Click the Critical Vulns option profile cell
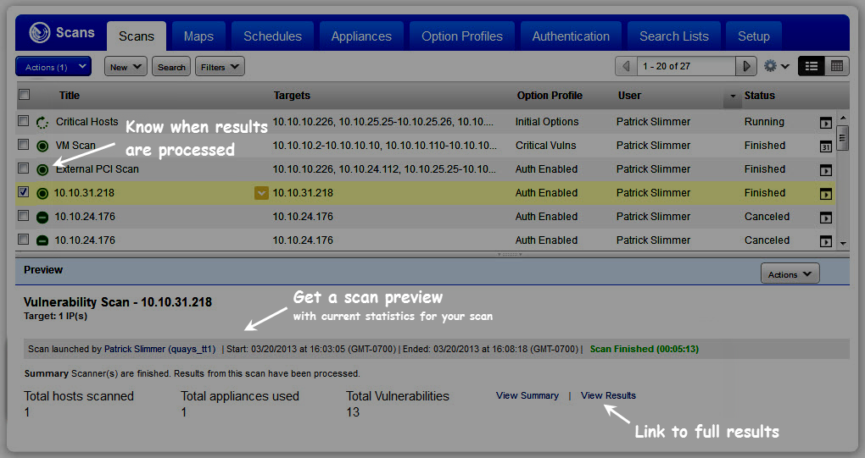This screenshot has height=458, width=865. (x=545, y=146)
